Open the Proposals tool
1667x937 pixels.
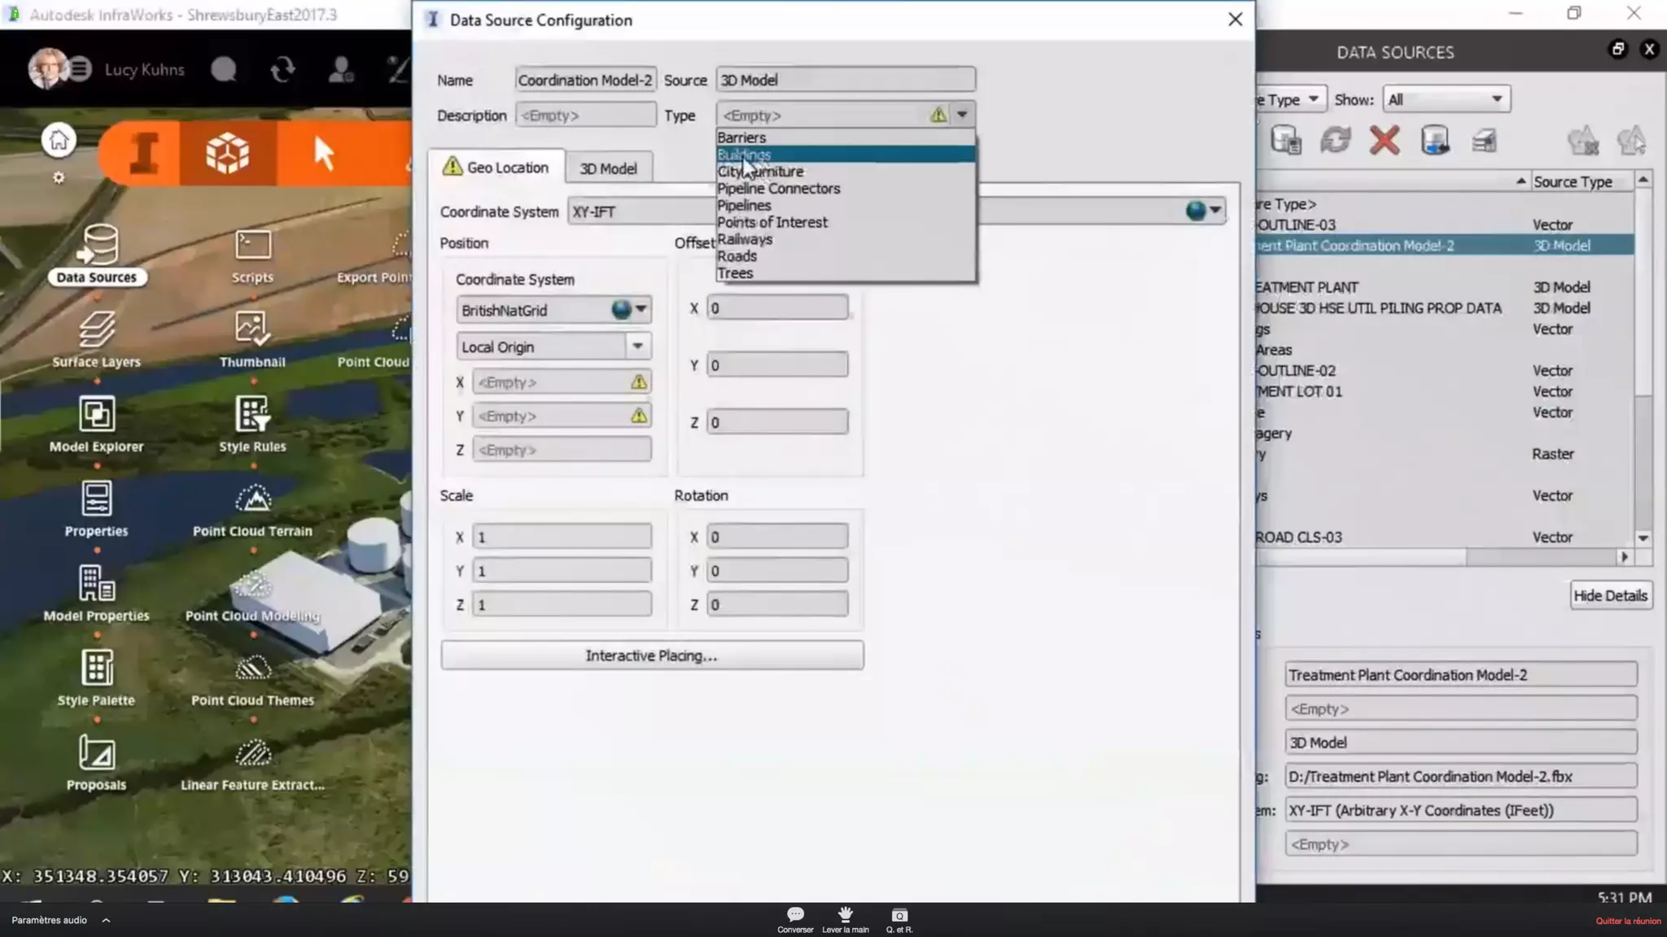(97, 753)
